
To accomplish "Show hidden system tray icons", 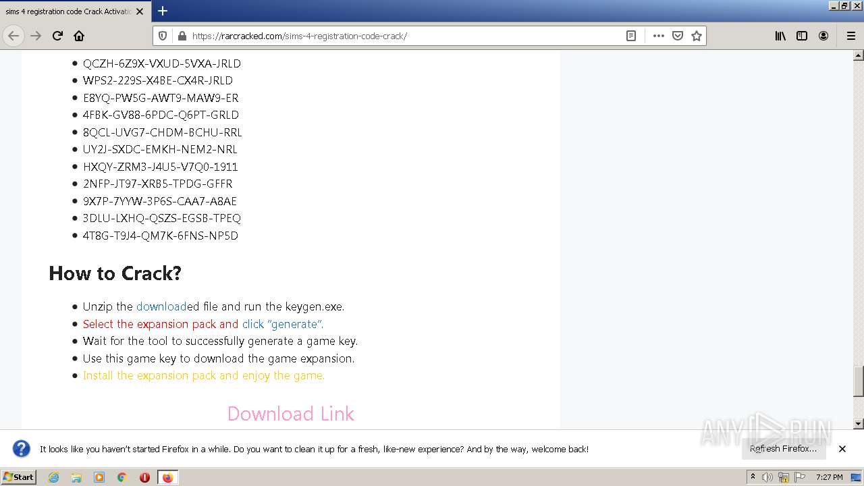I will pyautogui.click(x=753, y=477).
